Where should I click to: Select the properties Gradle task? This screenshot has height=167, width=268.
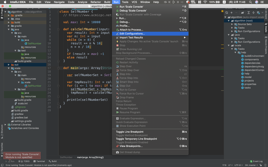[x=250, y=84]
